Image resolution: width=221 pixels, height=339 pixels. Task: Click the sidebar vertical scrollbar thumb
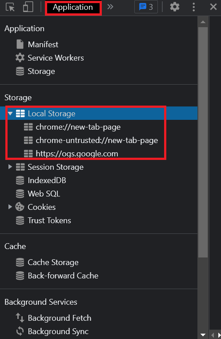point(203,142)
